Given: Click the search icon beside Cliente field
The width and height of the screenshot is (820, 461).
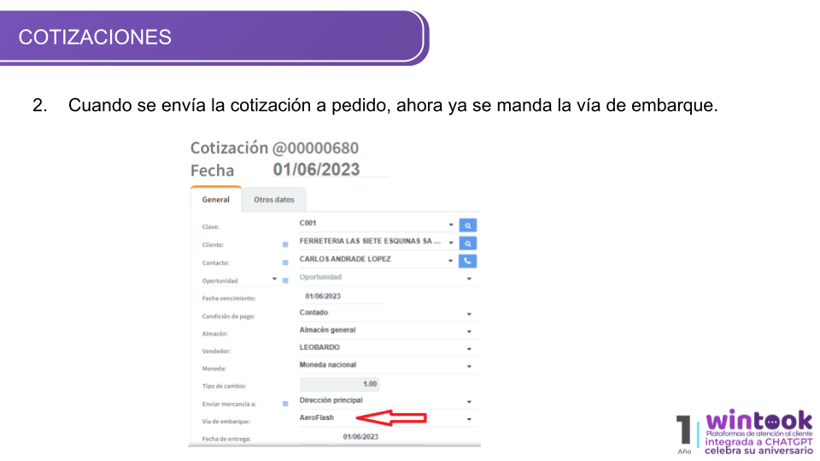Looking at the screenshot, I should [467, 243].
